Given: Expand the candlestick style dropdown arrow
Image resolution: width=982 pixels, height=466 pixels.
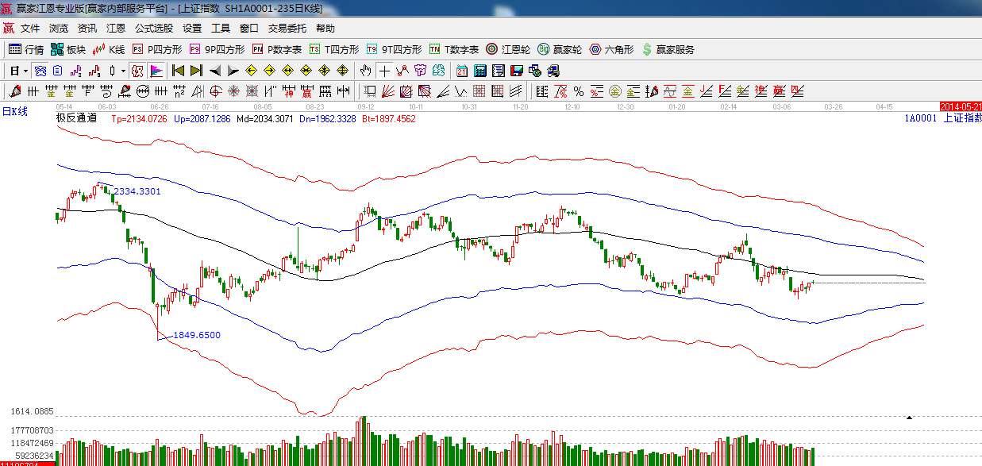Looking at the screenshot, I should pyautogui.click(x=123, y=71).
